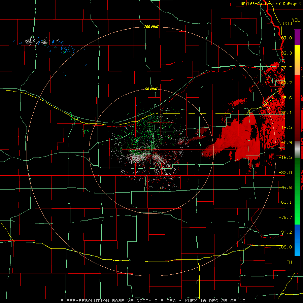Click the VEL legend title

296,20
